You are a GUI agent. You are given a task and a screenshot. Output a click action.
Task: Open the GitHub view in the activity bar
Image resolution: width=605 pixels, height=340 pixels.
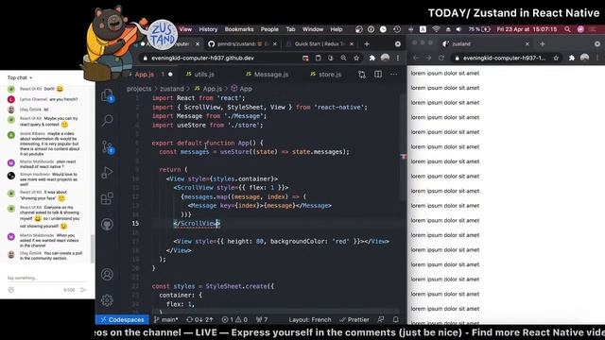click(x=107, y=225)
